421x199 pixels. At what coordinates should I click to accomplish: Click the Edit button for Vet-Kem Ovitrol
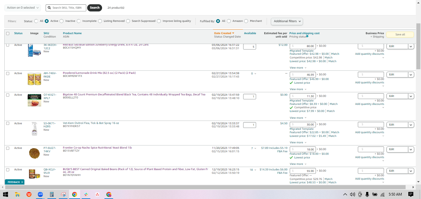click(397, 125)
